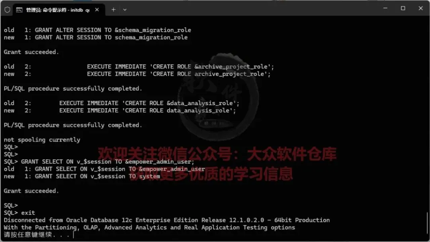Click the 'GRANT SELECT ON v_$session TO system' line
Image resolution: width=430 pixels, height=242 pixels.
coord(82,176)
